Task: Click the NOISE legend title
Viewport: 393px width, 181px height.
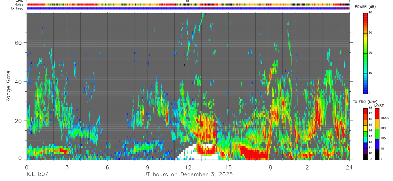Action: (379, 106)
